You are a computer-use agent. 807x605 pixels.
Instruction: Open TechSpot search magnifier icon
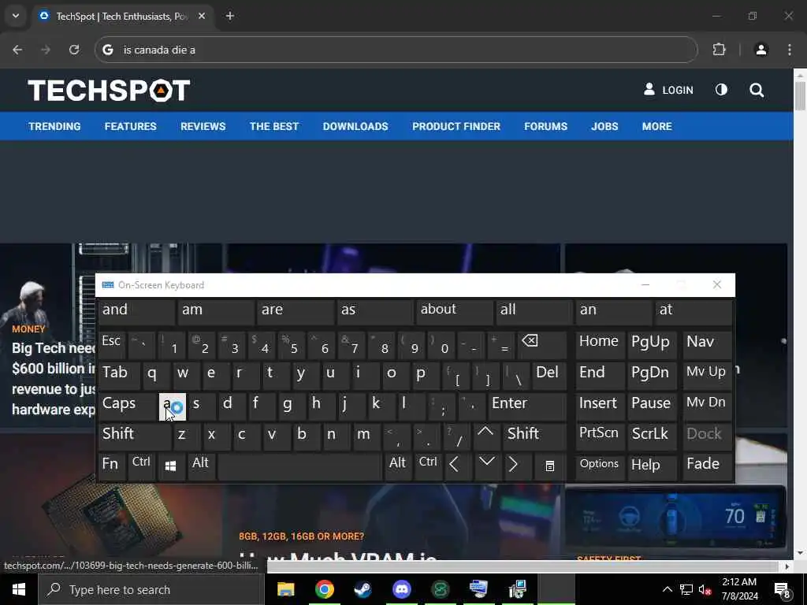coord(757,91)
